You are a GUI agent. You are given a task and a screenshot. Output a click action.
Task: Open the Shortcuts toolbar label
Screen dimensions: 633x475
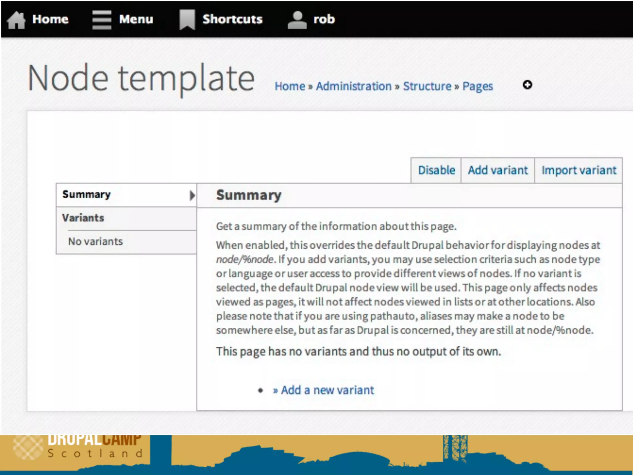pyautogui.click(x=232, y=19)
